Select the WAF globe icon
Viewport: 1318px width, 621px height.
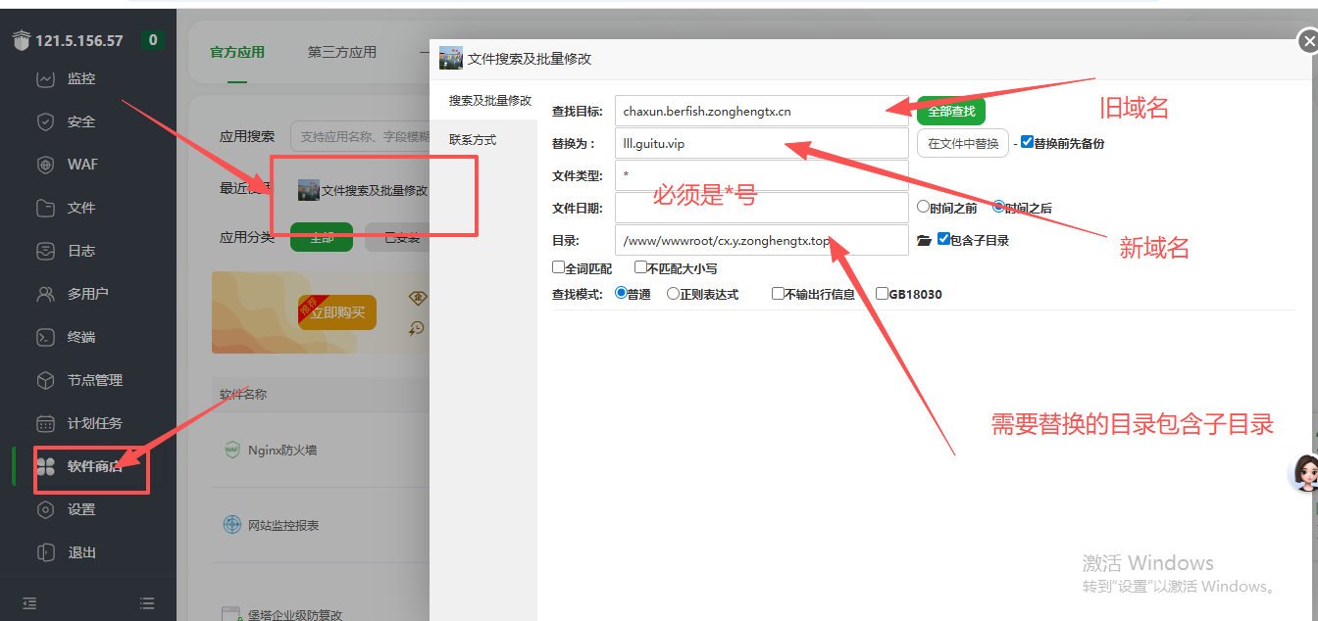[x=45, y=165]
